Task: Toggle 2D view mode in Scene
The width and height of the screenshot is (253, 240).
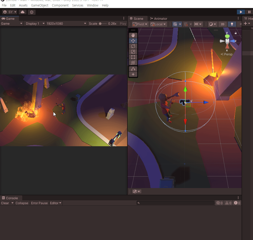Action: [222, 24]
